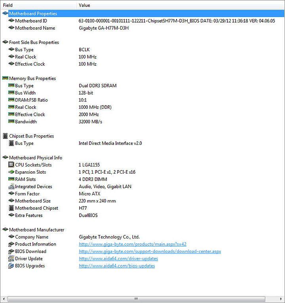Viewport: 285px width, 303px height.
Task: Click the value Gigabyte GA-H77M-D3H
Action: (104, 28)
